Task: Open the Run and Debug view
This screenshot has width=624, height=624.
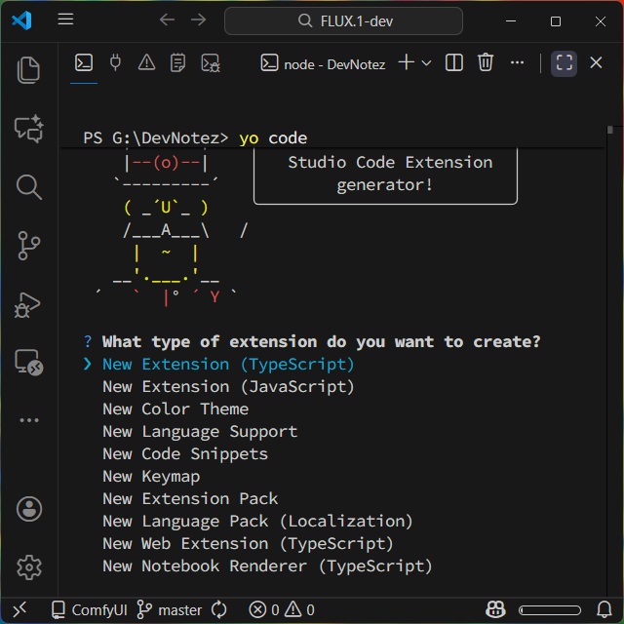Action: (x=29, y=304)
